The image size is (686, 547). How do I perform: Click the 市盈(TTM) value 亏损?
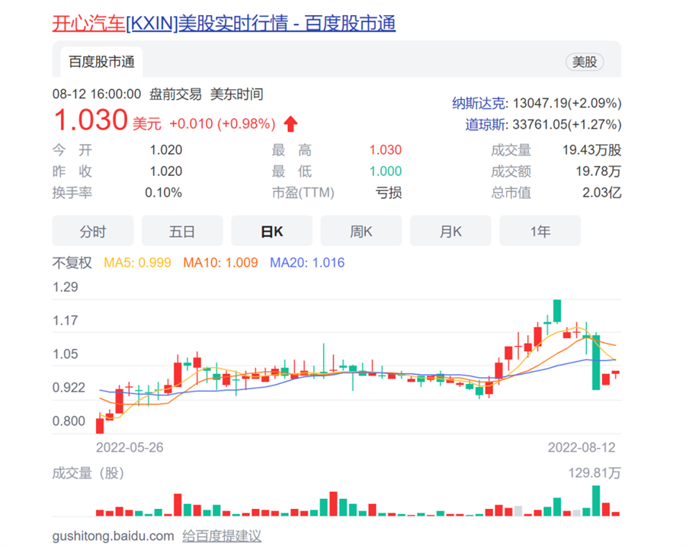coord(389,193)
